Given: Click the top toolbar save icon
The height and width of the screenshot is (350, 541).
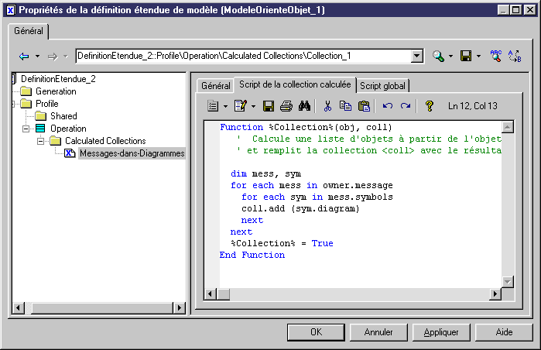Looking at the screenshot, I should pyautogui.click(x=466, y=56).
